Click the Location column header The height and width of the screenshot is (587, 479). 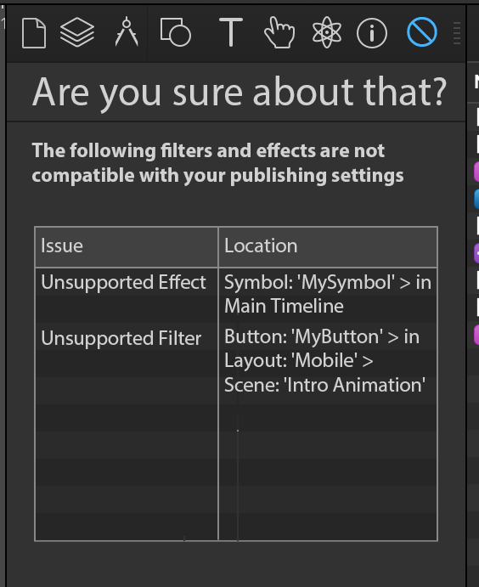(x=328, y=246)
